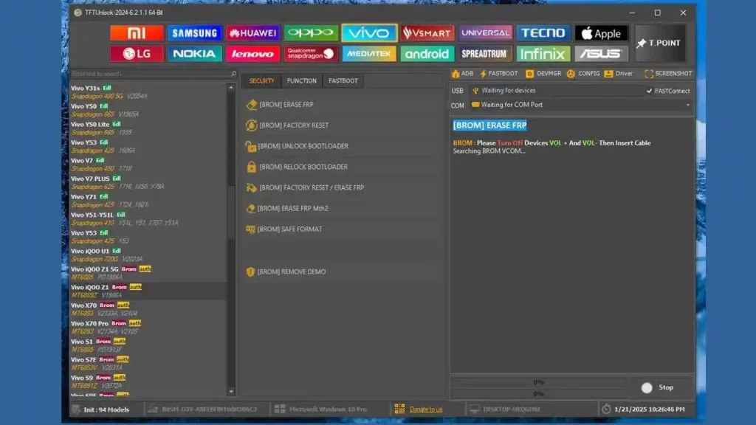Click the model search input field
756x425 pixels.
tap(149, 74)
